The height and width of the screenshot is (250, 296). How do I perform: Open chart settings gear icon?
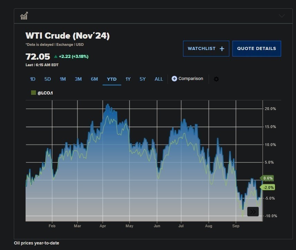(x=216, y=79)
